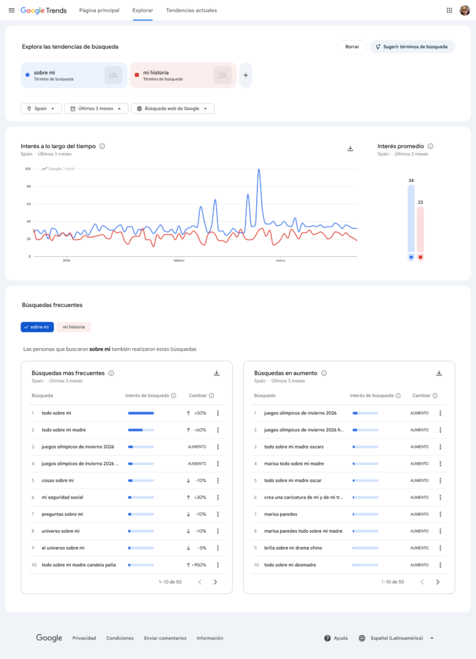The image size is (476, 659).
Task: Open 'Búsqueda web de Google' search type dropdown
Action: coord(172,108)
